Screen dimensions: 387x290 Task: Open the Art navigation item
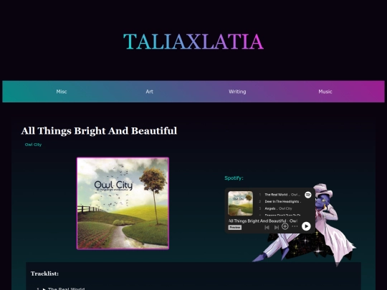click(x=149, y=92)
